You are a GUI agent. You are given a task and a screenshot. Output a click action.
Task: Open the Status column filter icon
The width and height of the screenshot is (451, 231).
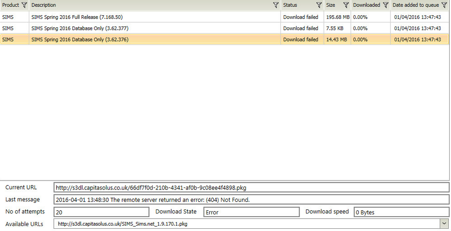pos(319,5)
